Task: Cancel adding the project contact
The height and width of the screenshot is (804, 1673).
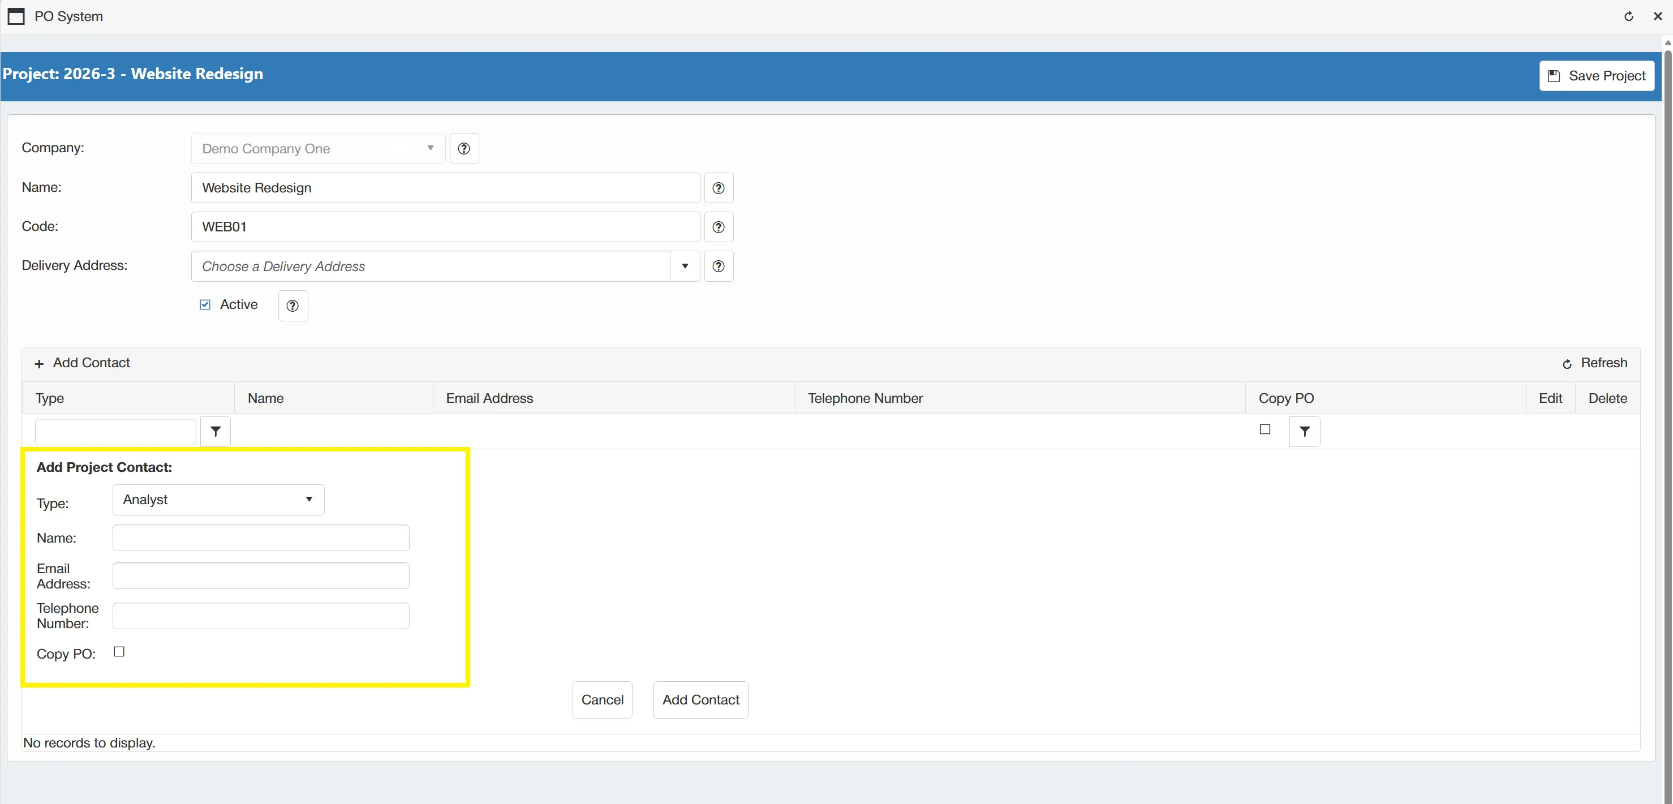Action: [602, 699]
